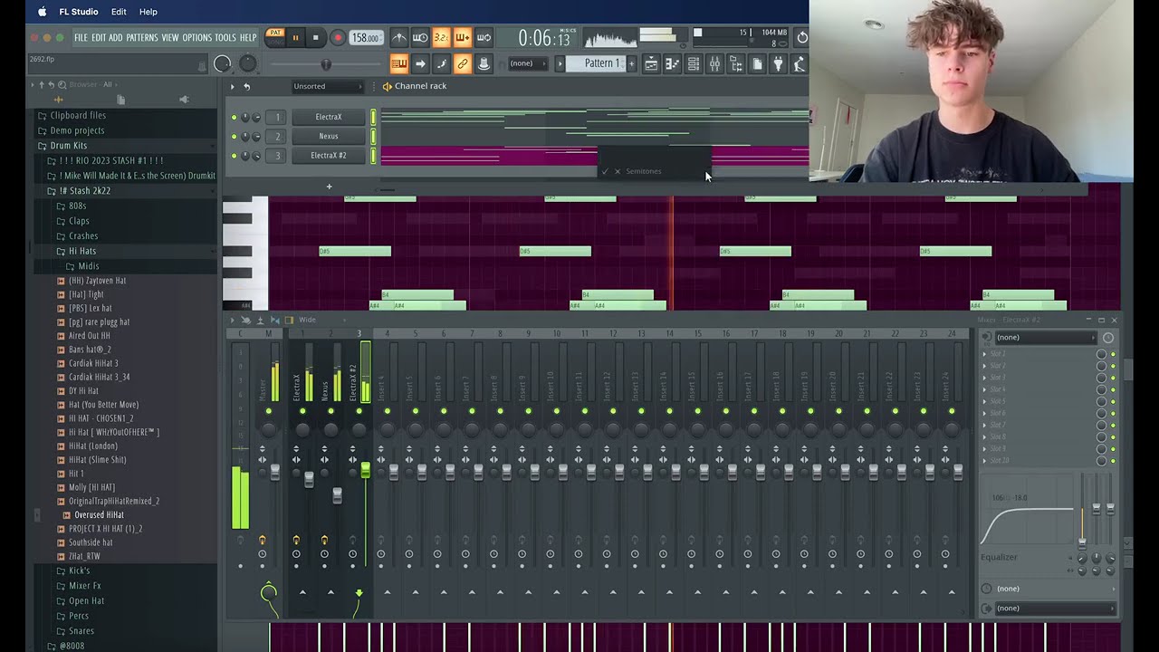
Task: Click the Channel rack speaker icon
Action: click(387, 86)
